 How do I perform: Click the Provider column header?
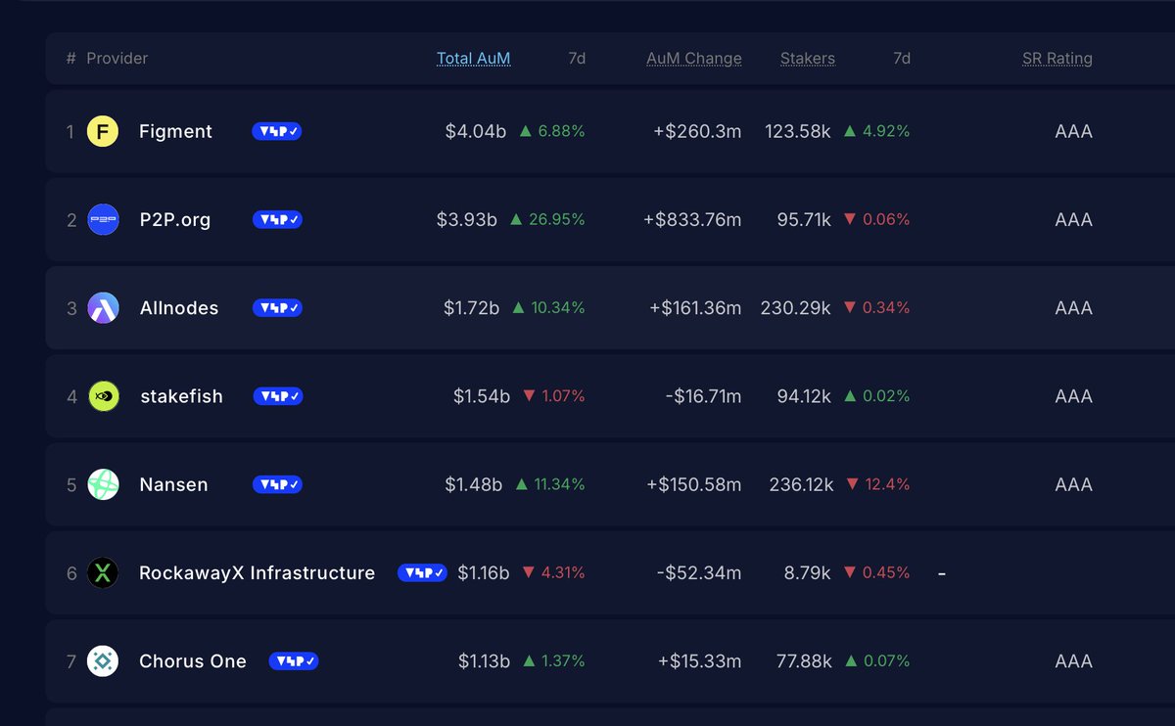tap(117, 58)
